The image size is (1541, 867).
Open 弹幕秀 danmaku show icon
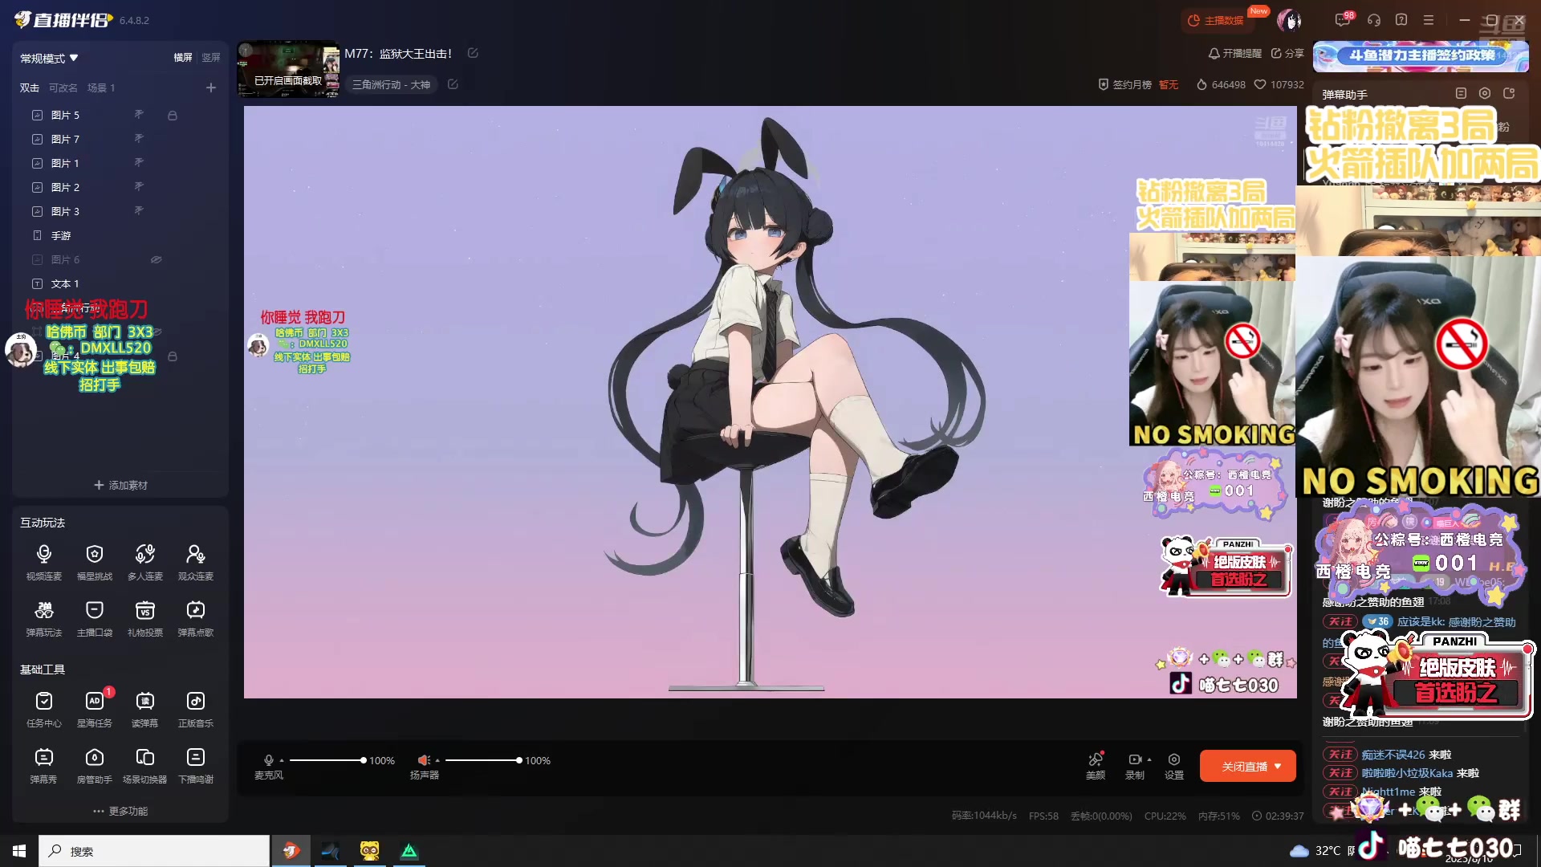click(44, 765)
